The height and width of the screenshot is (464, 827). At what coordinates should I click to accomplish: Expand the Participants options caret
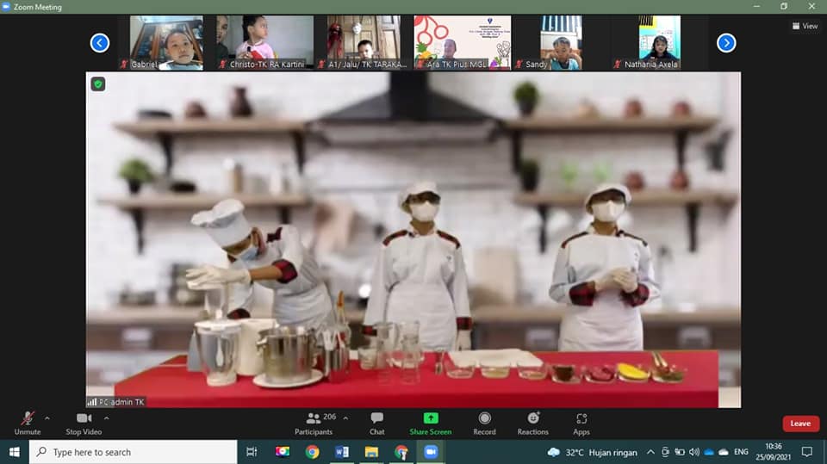[x=345, y=418]
